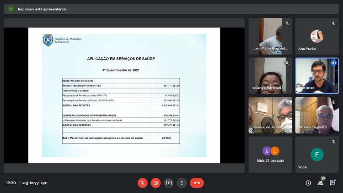Viewport: 343px width, 193px height.
Task: Click the active speaker indicator on luiz oriani
Action: coord(333,63)
